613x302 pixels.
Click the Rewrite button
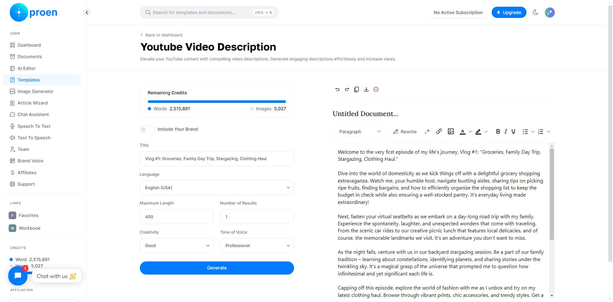[x=405, y=132]
